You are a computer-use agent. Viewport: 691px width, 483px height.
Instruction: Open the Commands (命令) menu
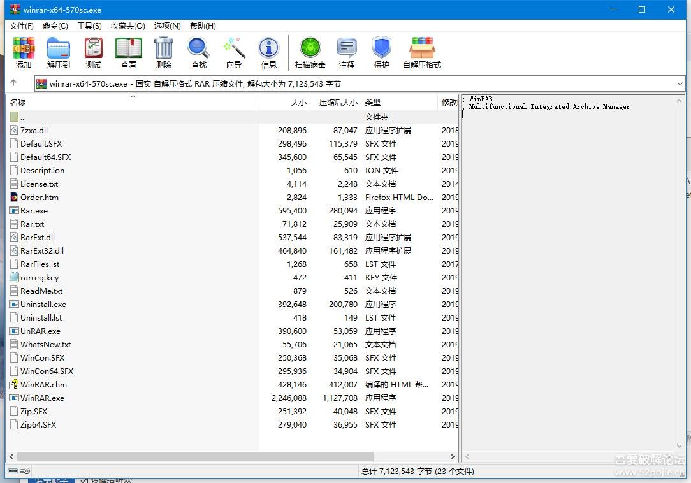click(x=55, y=26)
